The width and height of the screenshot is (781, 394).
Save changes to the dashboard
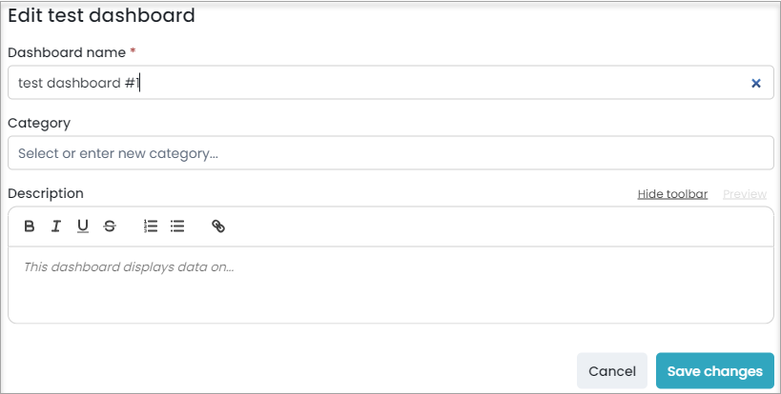715,371
